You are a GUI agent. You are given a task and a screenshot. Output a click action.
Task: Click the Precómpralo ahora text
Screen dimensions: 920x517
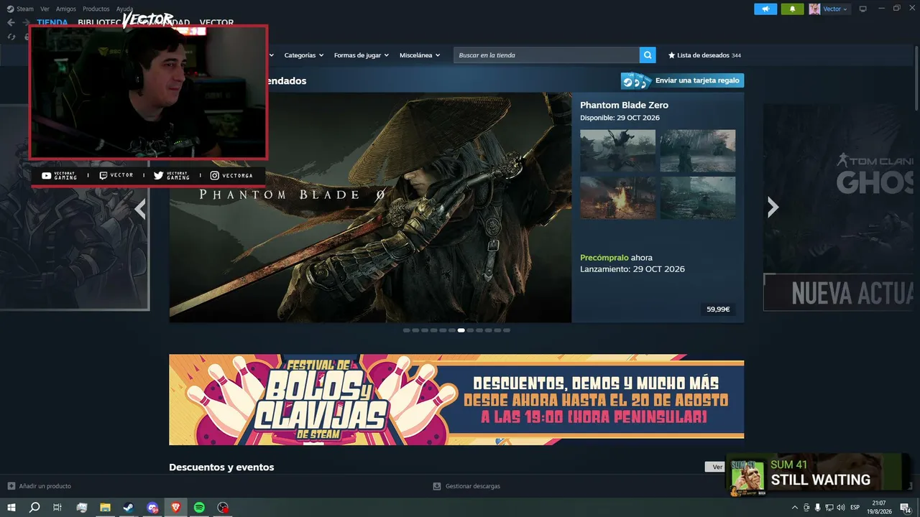click(x=616, y=257)
